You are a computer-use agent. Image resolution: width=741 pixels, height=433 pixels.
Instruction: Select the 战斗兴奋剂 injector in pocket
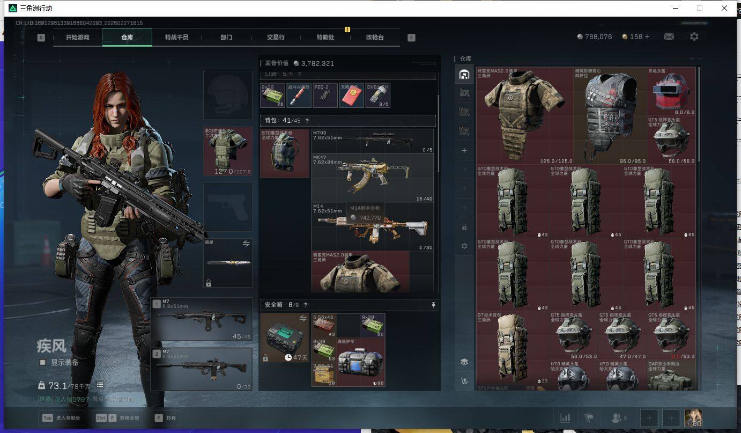pyautogui.click(x=299, y=96)
